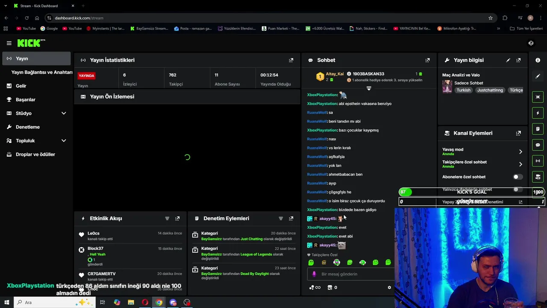The width and height of the screenshot is (547, 308).
Task: Pick the brown angry box emote
Action: [x=324, y=262]
